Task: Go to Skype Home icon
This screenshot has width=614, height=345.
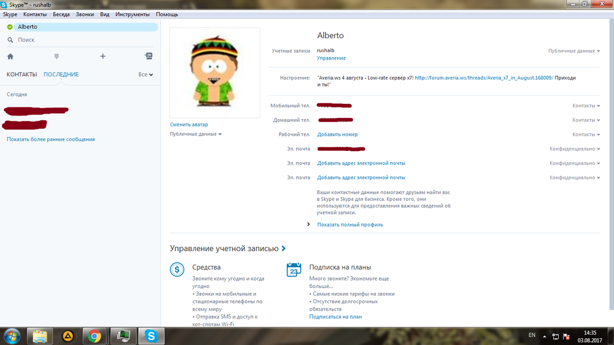Action: click(x=10, y=56)
